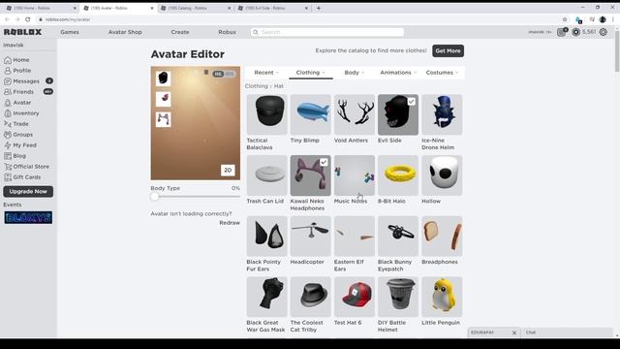Screen dimensions: 620x349
Task: Open Inventory in the sidebar
Action: [21, 113]
